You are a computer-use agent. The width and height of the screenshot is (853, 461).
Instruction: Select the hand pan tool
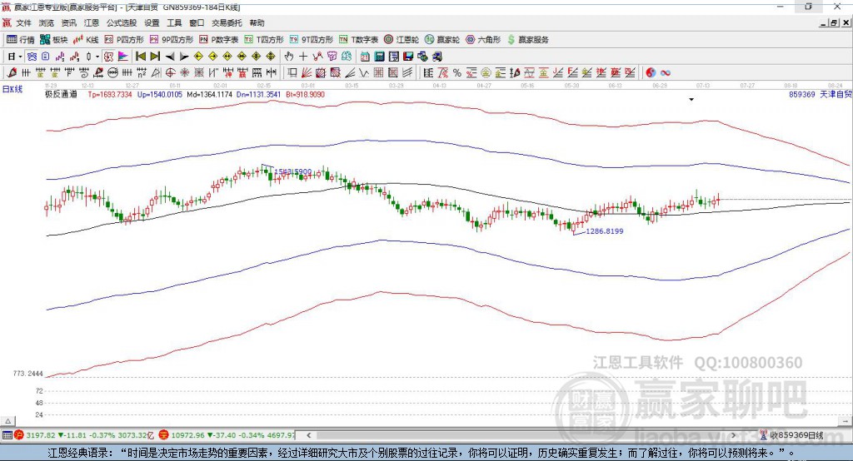(289, 57)
